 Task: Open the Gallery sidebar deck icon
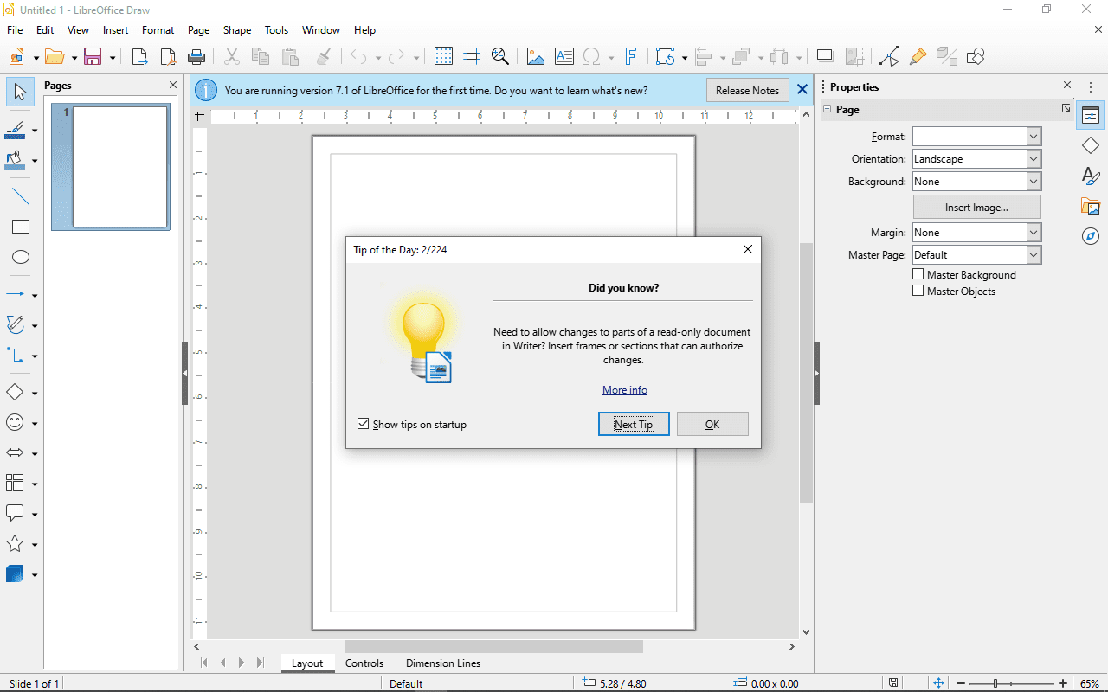point(1091,206)
